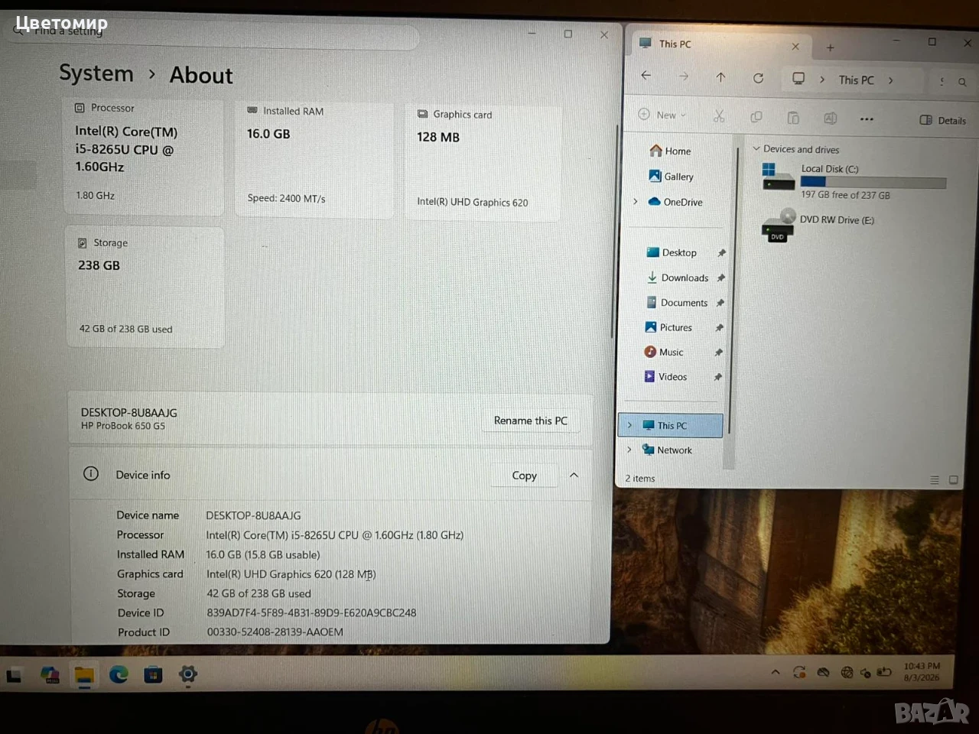Image resolution: width=979 pixels, height=734 pixels.
Task: Add a new tab in File Explorer
Action: pos(830,47)
